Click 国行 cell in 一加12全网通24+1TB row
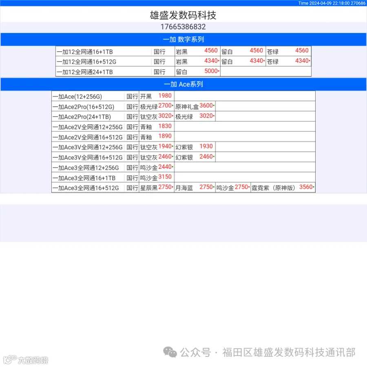367x367 pixels. point(159,72)
